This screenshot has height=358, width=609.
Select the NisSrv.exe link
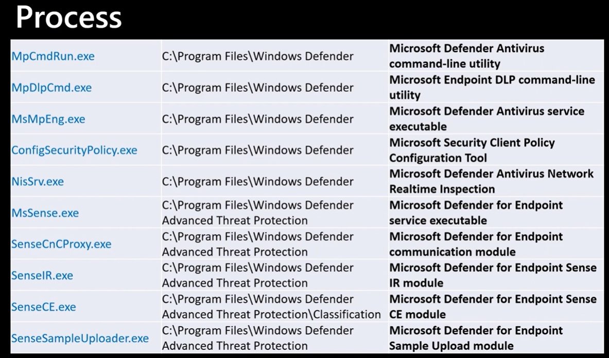37,181
